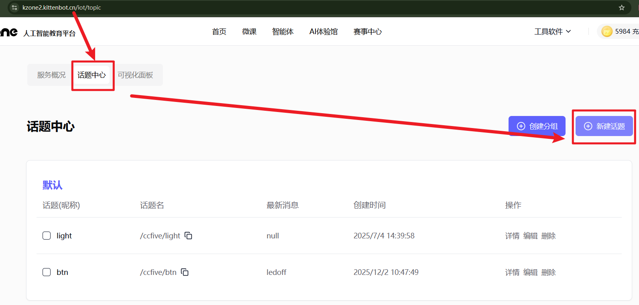Click the bookmark star icon in address bar
Screen dimensions: 639x305
[x=622, y=8]
